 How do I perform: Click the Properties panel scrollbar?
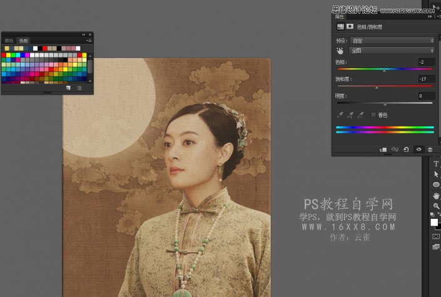pyautogui.click(x=440, y=90)
